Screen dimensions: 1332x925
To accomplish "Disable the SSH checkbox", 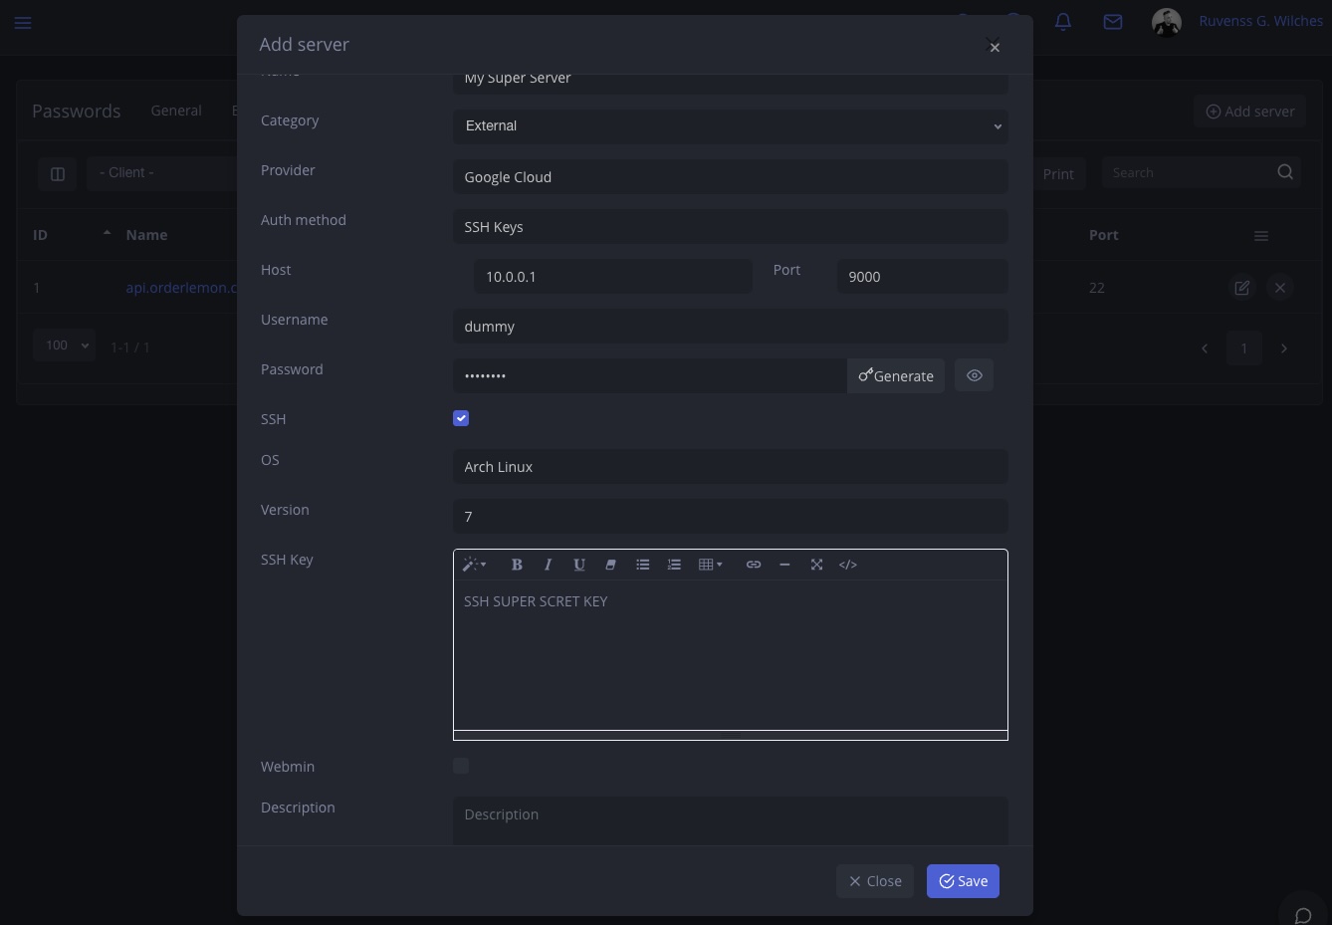I will [460, 418].
